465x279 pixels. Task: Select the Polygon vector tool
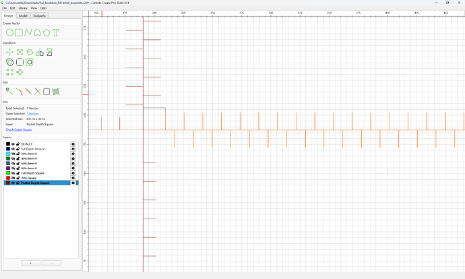tap(46, 32)
